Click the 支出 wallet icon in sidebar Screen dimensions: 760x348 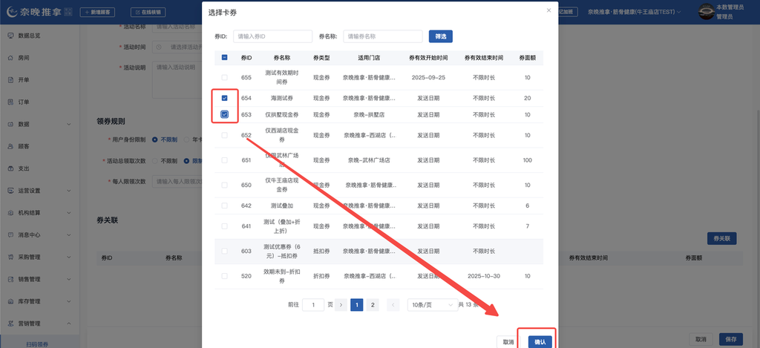tap(10, 168)
